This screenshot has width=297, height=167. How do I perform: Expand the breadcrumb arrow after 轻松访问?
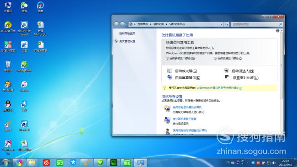(x=167, y=24)
